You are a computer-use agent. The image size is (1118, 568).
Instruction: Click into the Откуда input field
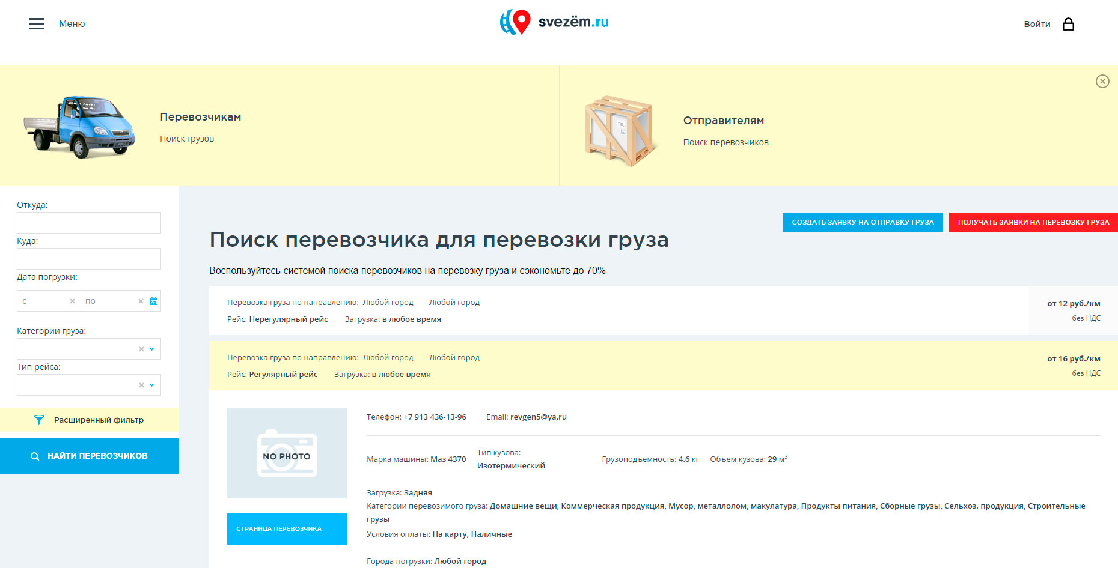point(89,223)
